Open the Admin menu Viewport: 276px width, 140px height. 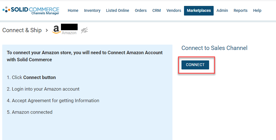coord(222,10)
